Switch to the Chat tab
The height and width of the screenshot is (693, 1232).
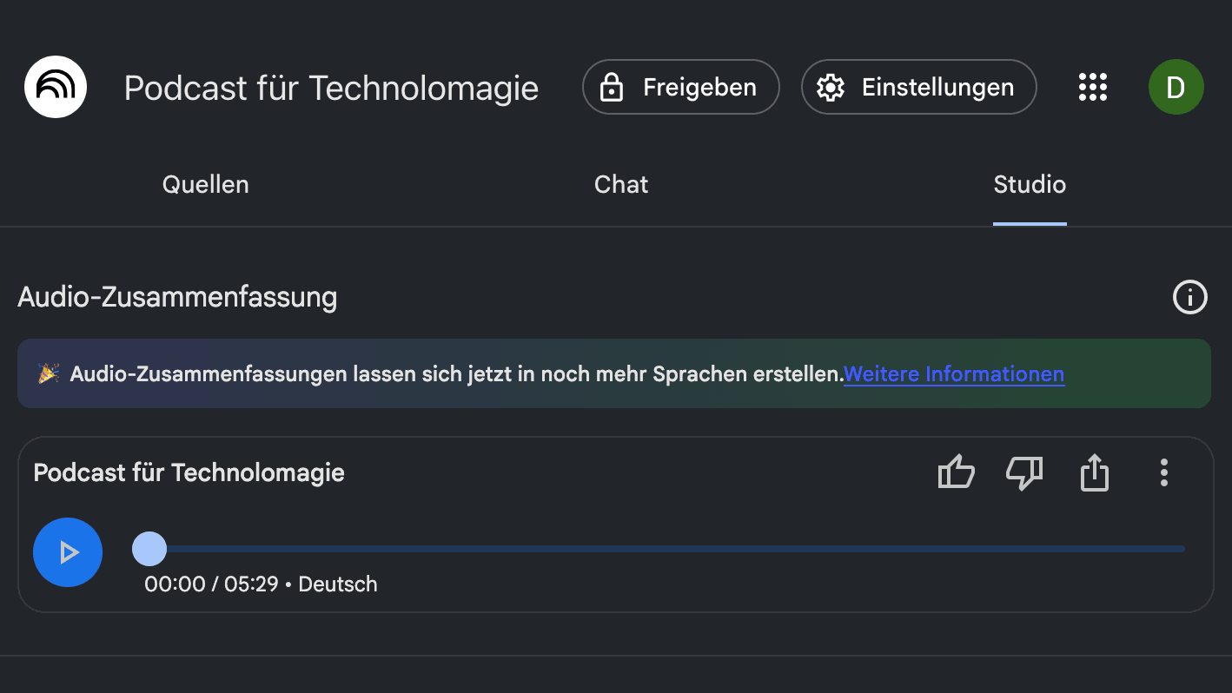621,184
